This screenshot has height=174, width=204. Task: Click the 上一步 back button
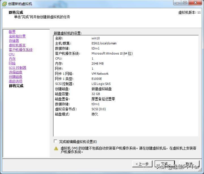point(142,164)
